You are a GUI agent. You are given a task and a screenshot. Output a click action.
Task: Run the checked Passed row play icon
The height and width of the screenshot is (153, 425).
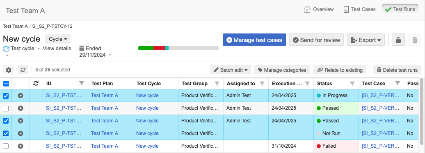21,121
